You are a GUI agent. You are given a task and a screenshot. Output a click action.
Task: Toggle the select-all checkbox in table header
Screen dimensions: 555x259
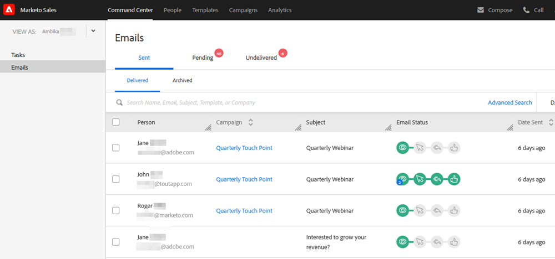pos(116,122)
